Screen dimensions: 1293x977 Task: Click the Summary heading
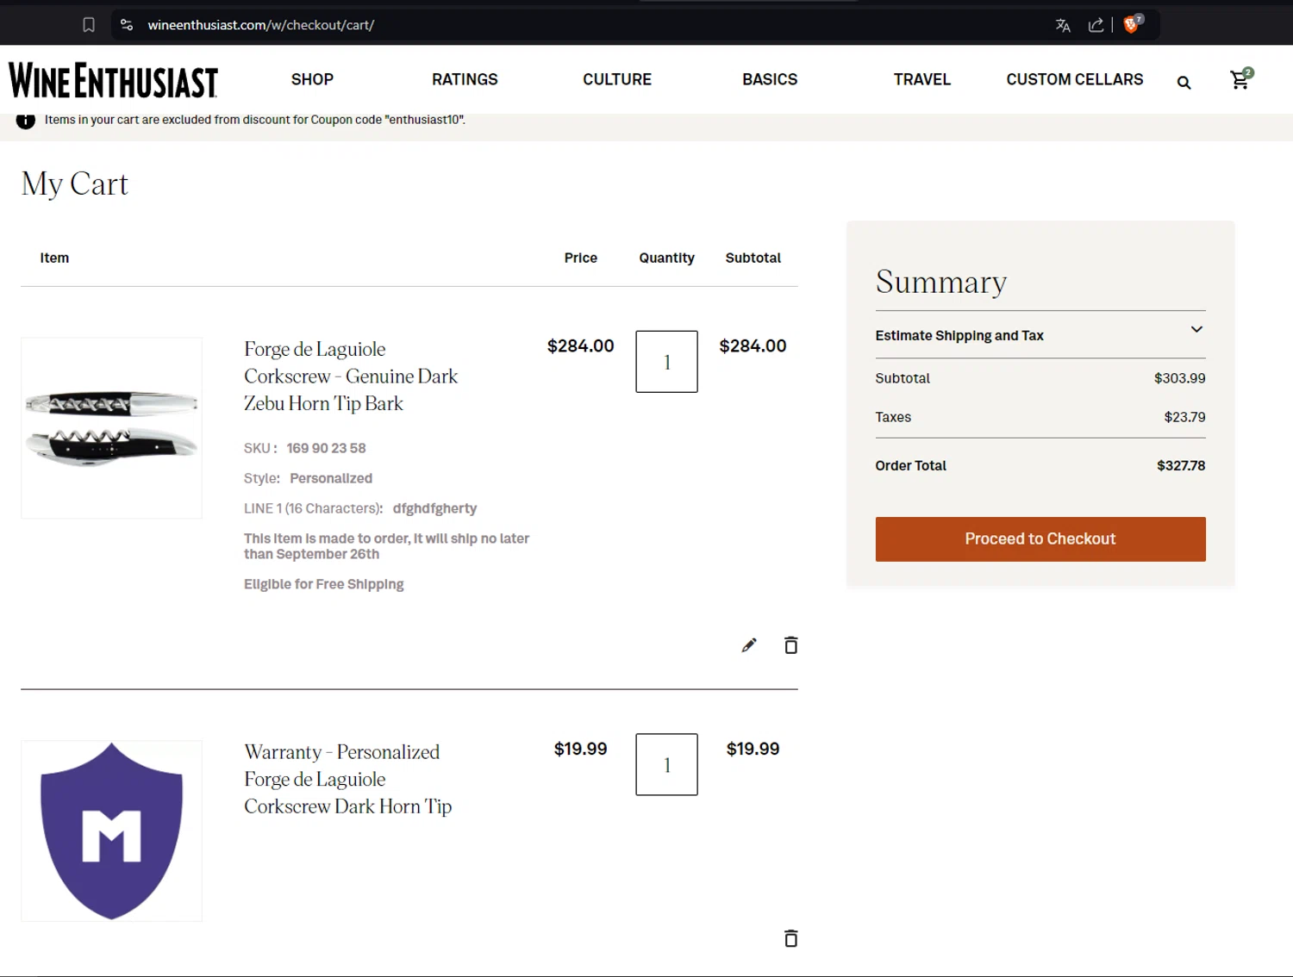point(940,282)
